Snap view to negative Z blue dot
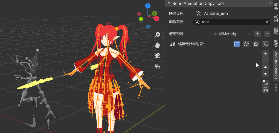Viewport: 279px width, 133px height. [x=148, y=27]
